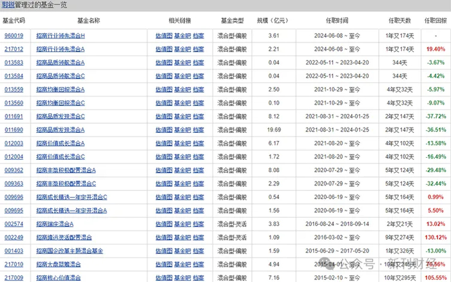Open 估值图 link in the 013584 row
The width and height of the screenshot is (451, 282).
164,76
